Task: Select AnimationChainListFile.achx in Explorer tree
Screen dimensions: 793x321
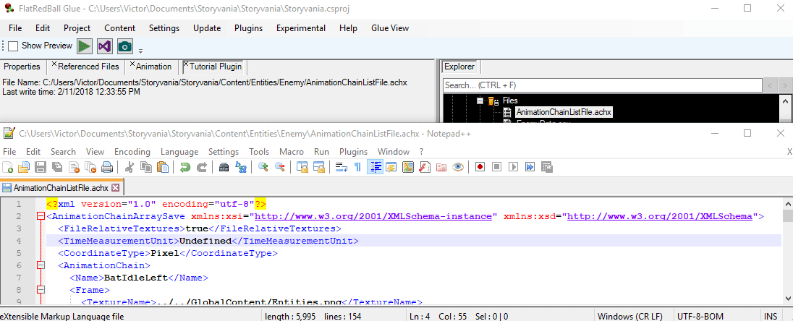Action: pyautogui.click(x=554, y=112)
